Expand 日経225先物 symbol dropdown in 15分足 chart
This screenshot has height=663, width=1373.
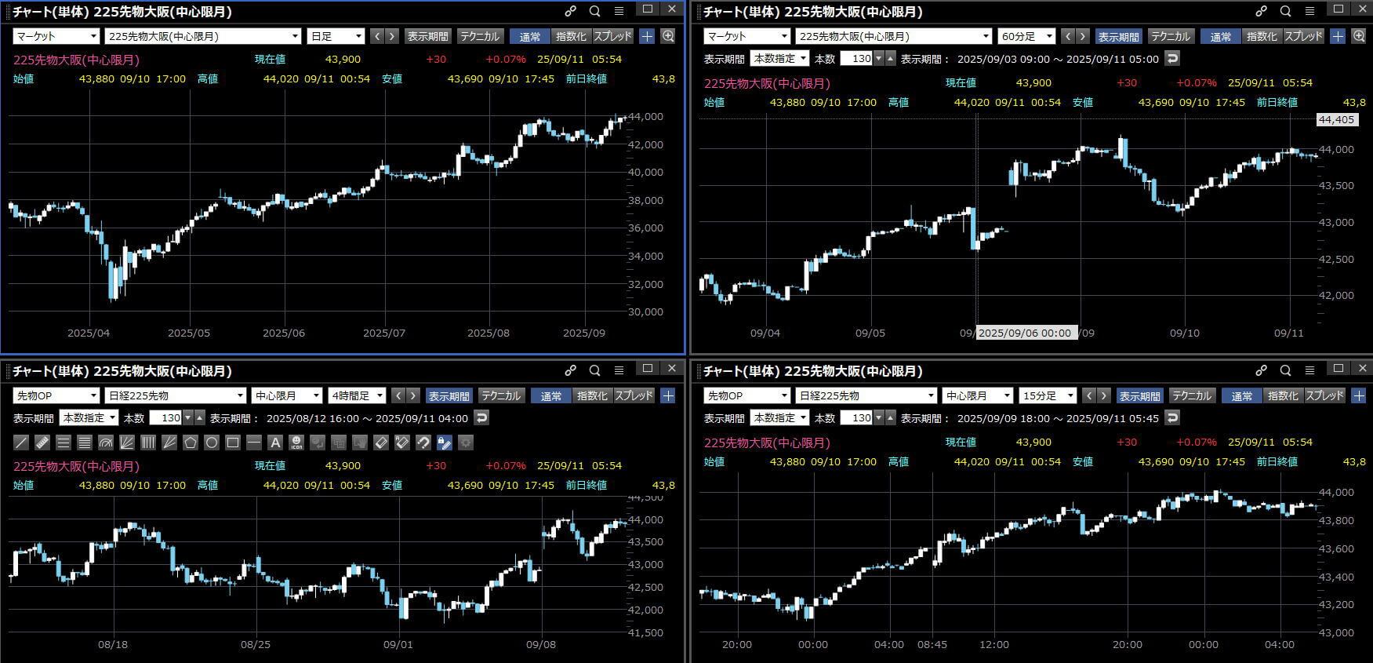point(865,395)
